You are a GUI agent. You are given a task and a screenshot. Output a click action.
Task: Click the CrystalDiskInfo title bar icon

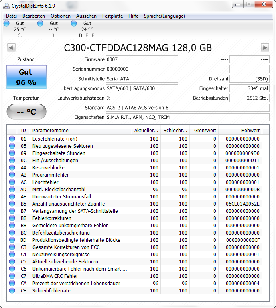[x=6, y=6]
